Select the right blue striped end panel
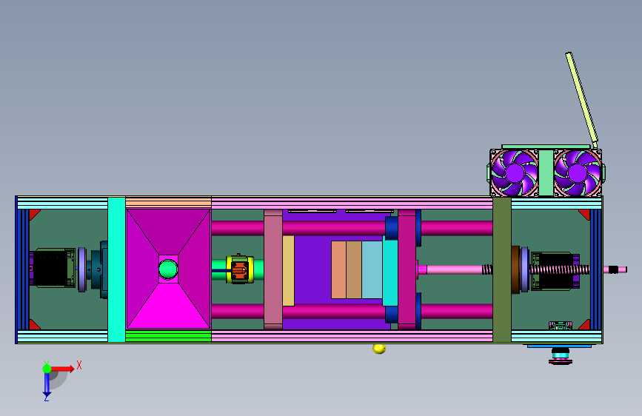 (x=596, y=269)
